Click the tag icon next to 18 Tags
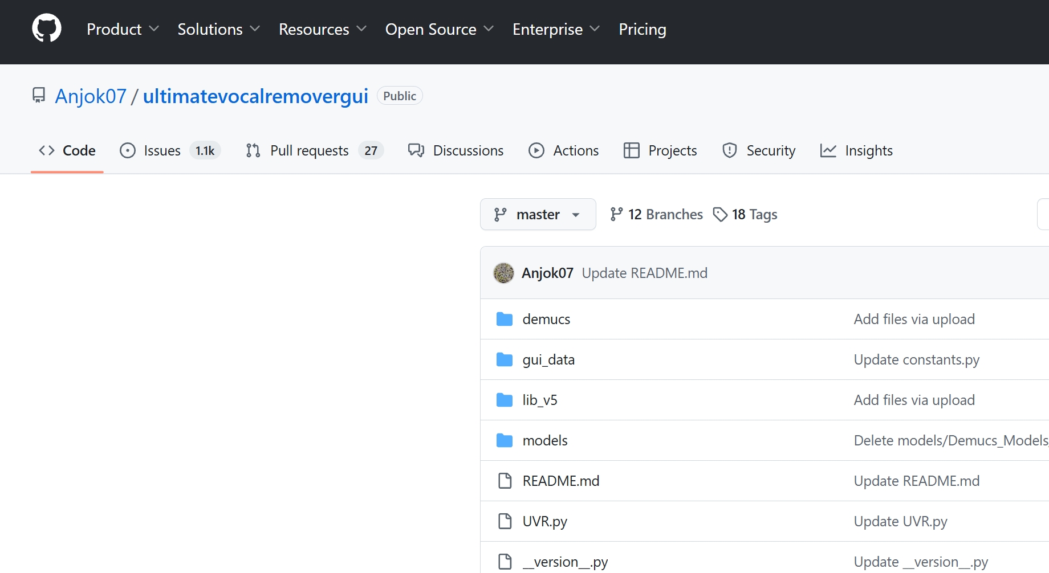 pos(720,215)
